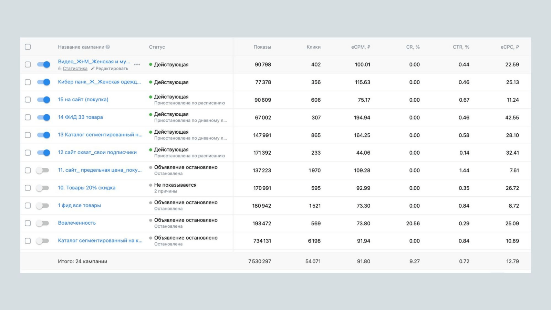Sort by the CR, % column header
Image resolution: width=551 pixels, height=310 pixels.
[x=413, y=47]
